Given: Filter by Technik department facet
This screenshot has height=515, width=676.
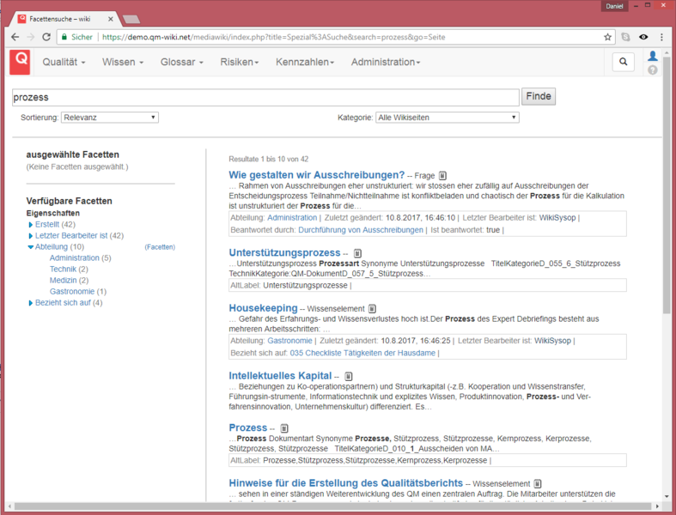Looking at the screenshot, I should [x=63, y=269].
